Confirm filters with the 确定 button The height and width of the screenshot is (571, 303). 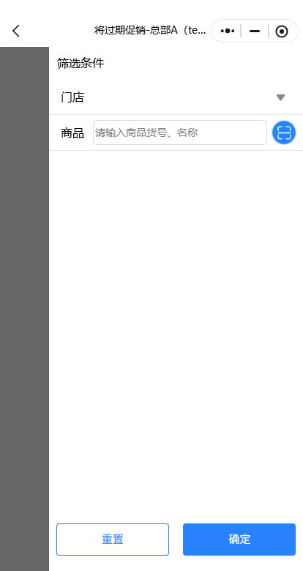[239, 540]
